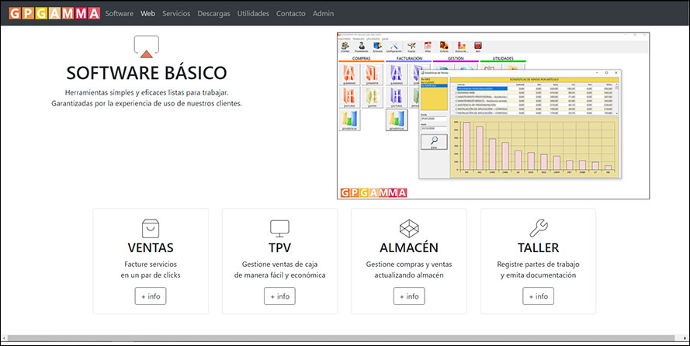Click 'Acerca de' toolbar icon in product screenshot
This screenshot has height=346, width=690.
point(461,47)
